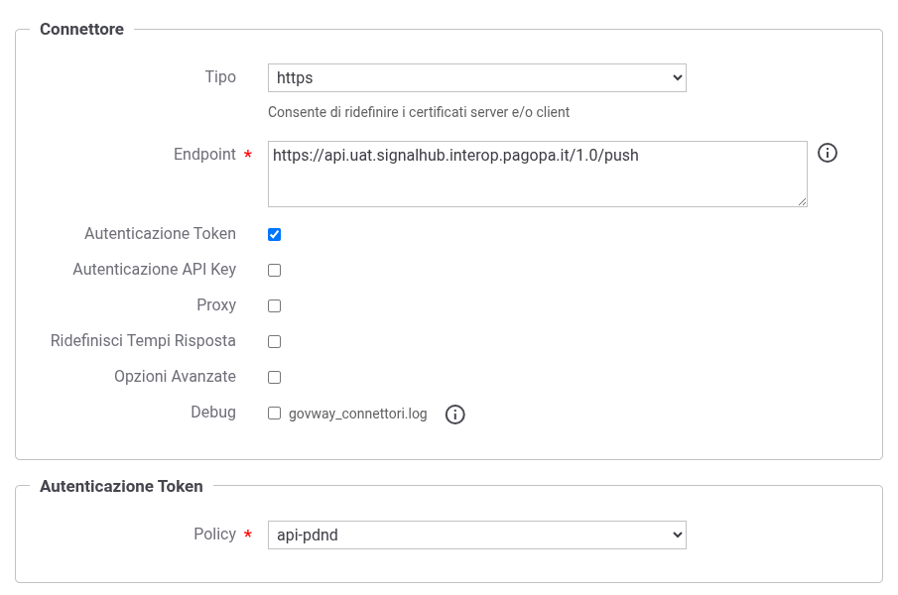
Task: Click the Tipo field label
Action: 220,77
